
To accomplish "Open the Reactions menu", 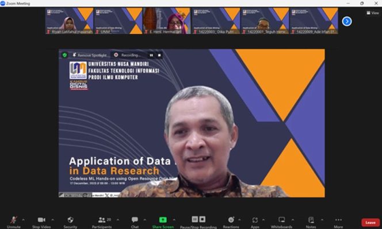I will [231, 222].
